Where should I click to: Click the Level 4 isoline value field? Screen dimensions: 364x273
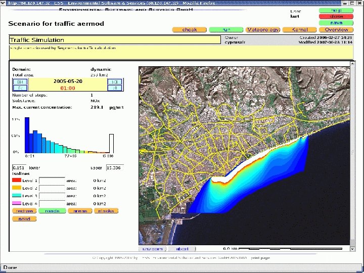click(52, 204)
